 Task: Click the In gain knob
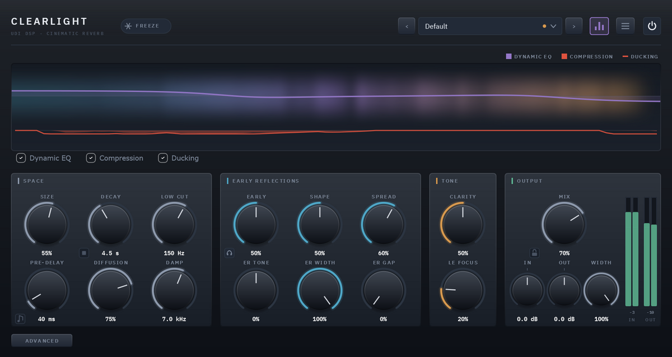tap(527, 290)
